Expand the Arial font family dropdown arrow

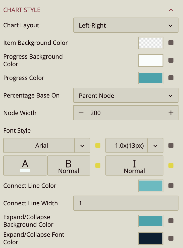click(x=82, y=146)
